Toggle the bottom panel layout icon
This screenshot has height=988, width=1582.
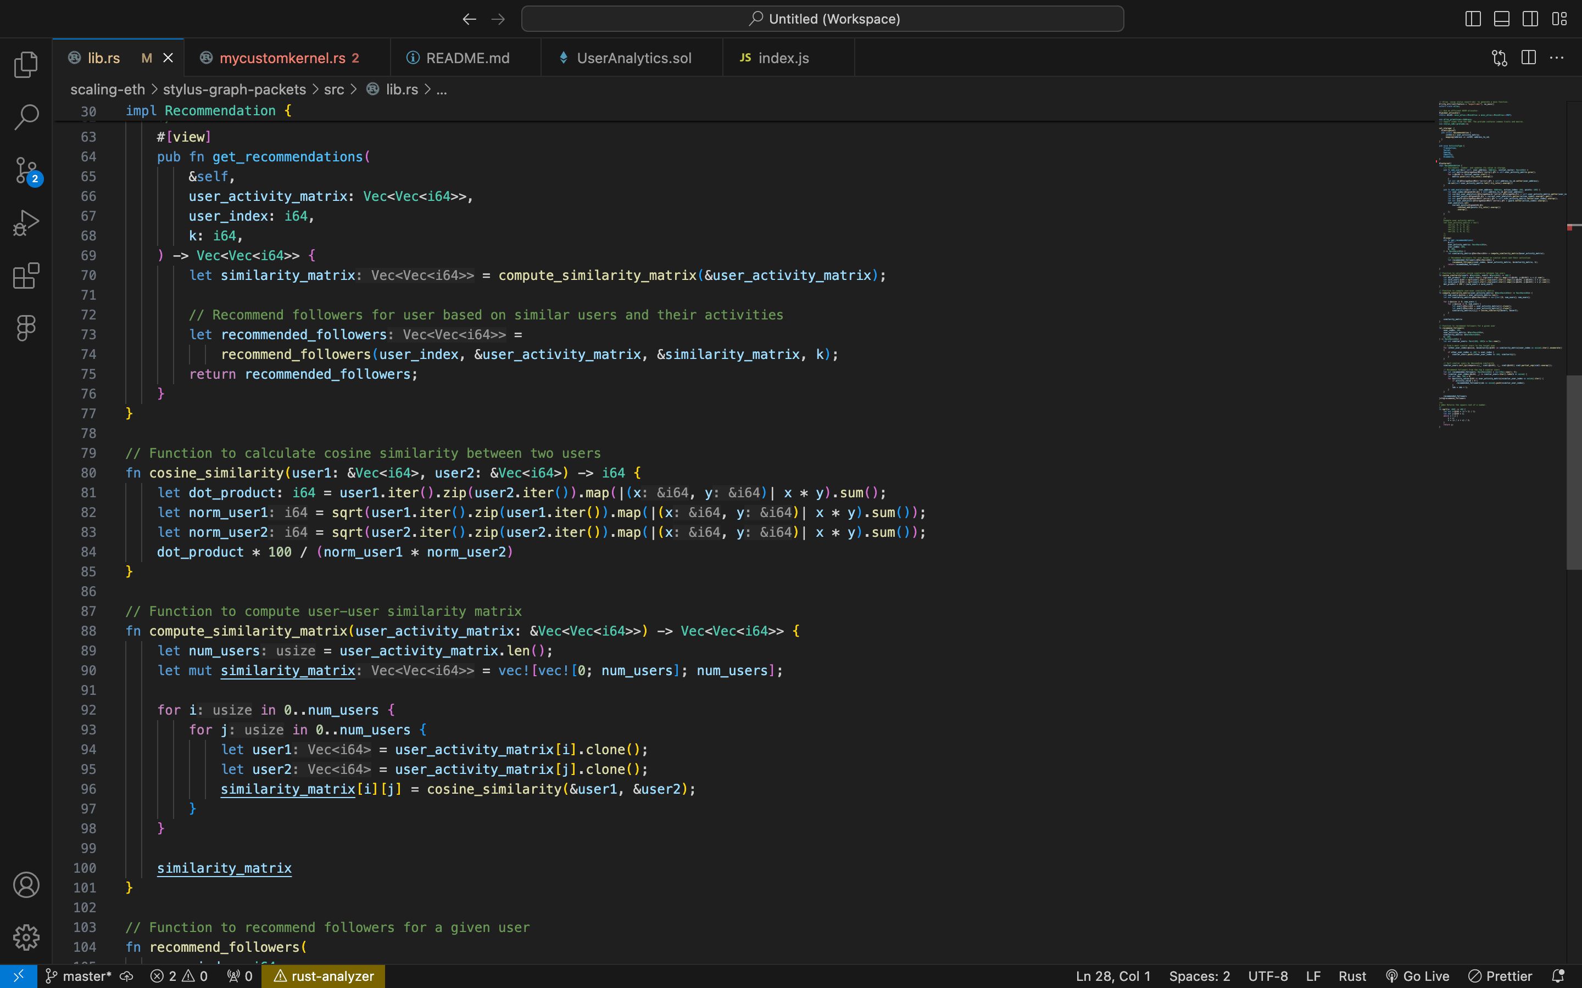point(1502,19)
